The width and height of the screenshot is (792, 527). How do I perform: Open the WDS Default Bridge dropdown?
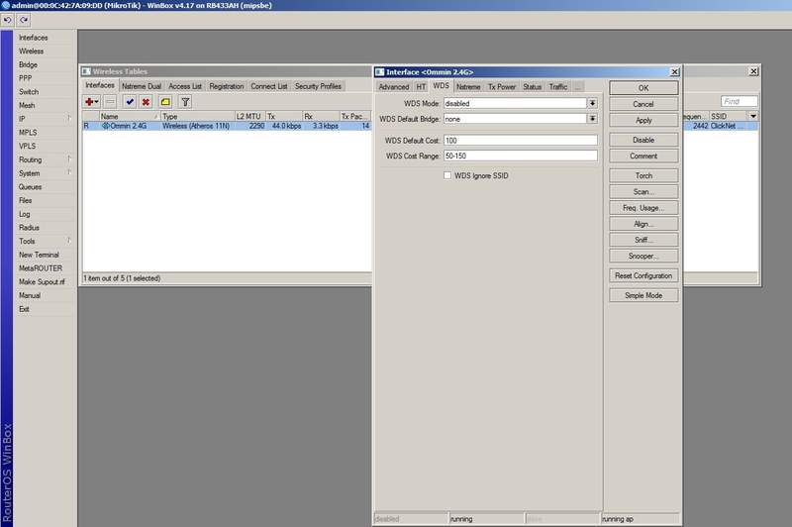592,119
